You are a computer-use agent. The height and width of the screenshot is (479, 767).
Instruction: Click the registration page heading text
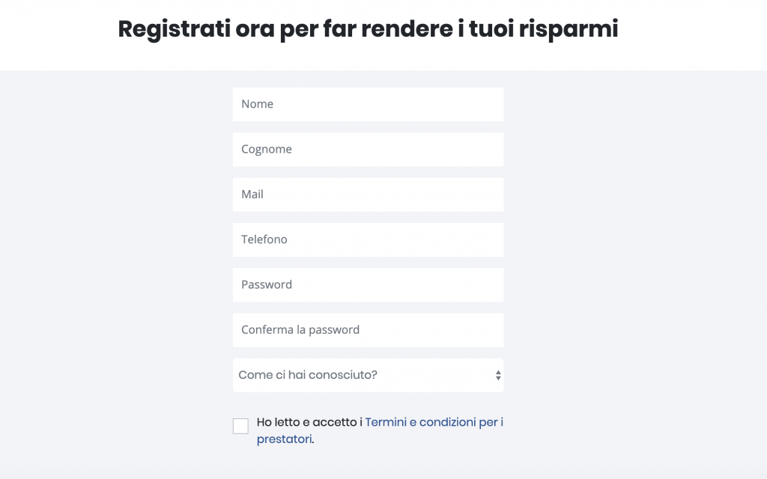click(x=367, y=28)
